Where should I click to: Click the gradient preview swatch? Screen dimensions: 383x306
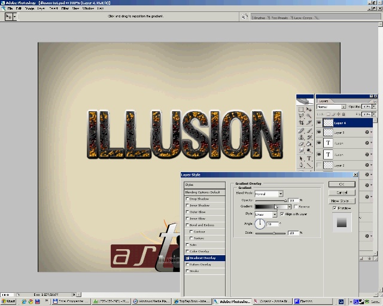pyautogui.click(x=271, y=207)
